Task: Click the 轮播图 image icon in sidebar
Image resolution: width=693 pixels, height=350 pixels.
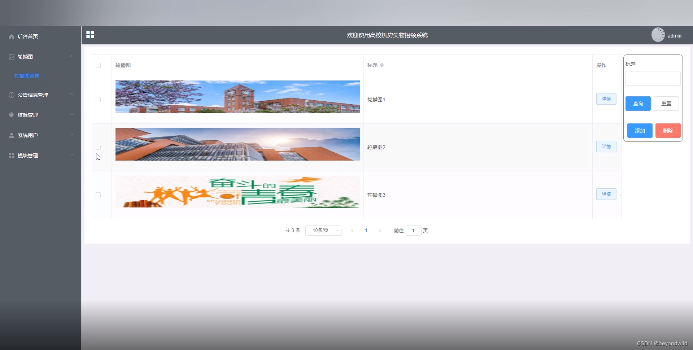Action: 11,57
